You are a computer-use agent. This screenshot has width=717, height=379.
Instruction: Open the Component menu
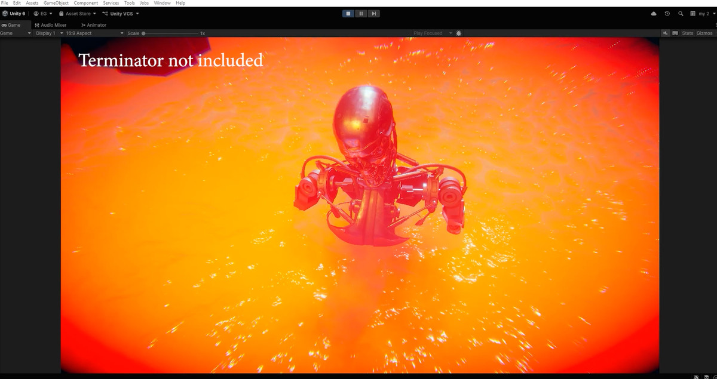pos(86,3)
